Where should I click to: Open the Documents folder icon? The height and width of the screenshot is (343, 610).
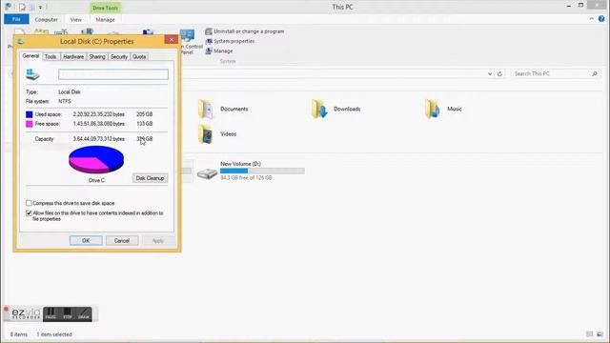206,109
